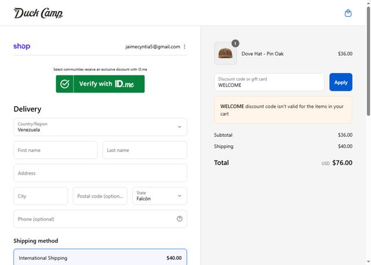Select the International Shipping option
Screen dimensions: 371x265
100,257
